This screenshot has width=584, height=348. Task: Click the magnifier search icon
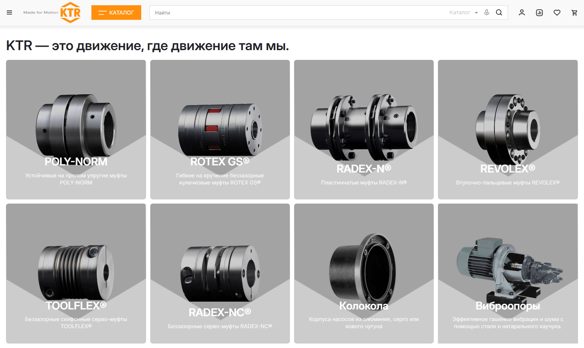coord(499,12)
